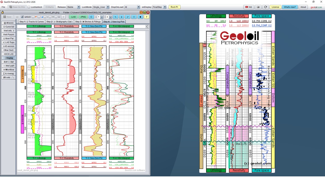325x183 pixels.
Task: Open the Well Param panel
Action: pyautogui.click(x=9, y=35)
